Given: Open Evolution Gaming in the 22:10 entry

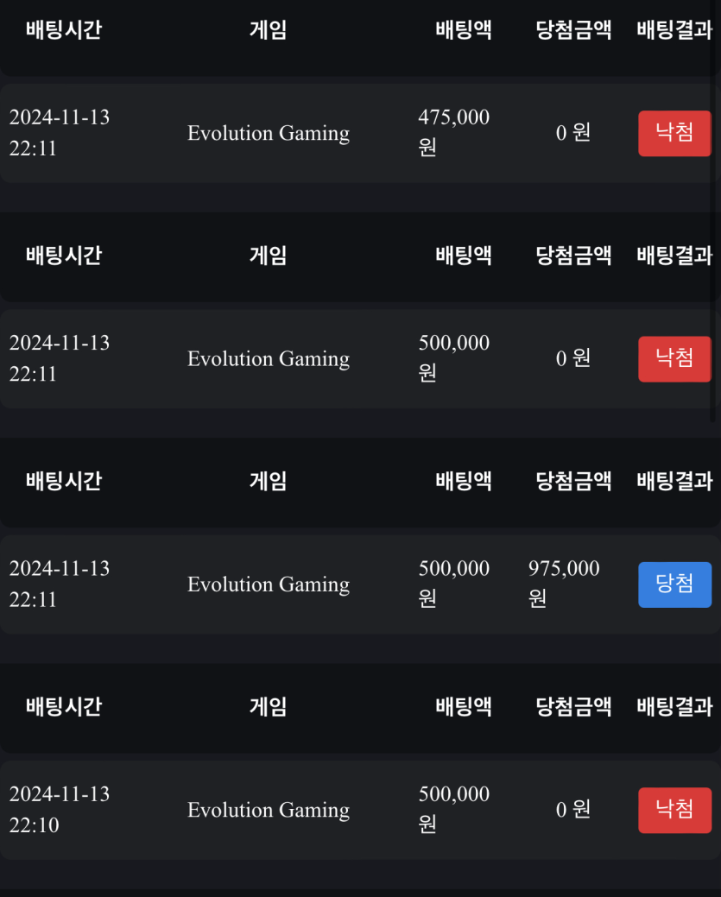Looking at the screenshot, I should pyautogui.click(x=269, y=810).
